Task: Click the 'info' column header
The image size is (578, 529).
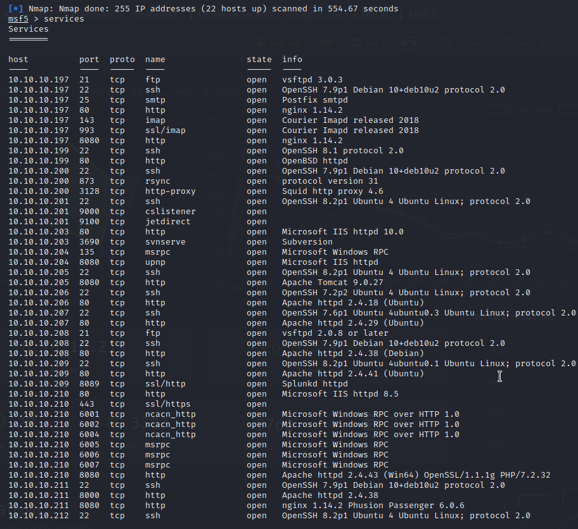Action: [292, 60]
